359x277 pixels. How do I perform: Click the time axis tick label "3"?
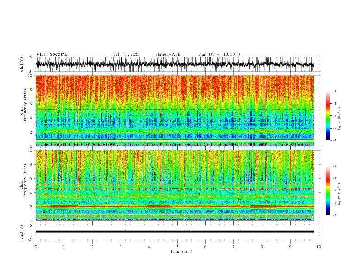coord(121,247)
